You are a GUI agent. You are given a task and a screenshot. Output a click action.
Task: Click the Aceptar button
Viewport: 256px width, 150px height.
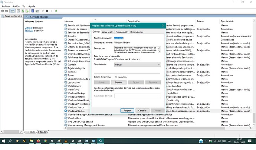coord(127,111)
